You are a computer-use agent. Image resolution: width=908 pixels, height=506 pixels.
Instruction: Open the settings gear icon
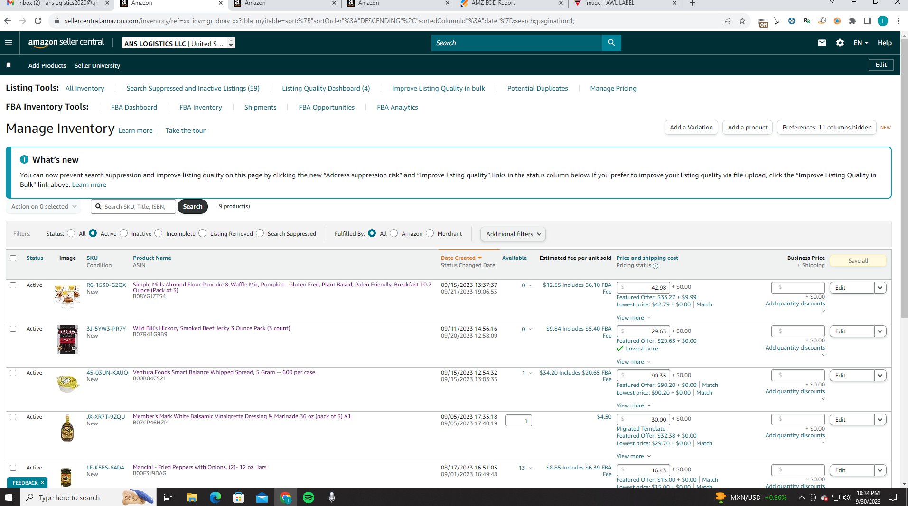[x=840, y=43]
